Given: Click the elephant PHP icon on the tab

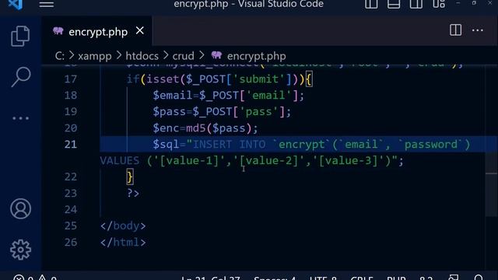Looking at the screenshot, I should [58, 31].
